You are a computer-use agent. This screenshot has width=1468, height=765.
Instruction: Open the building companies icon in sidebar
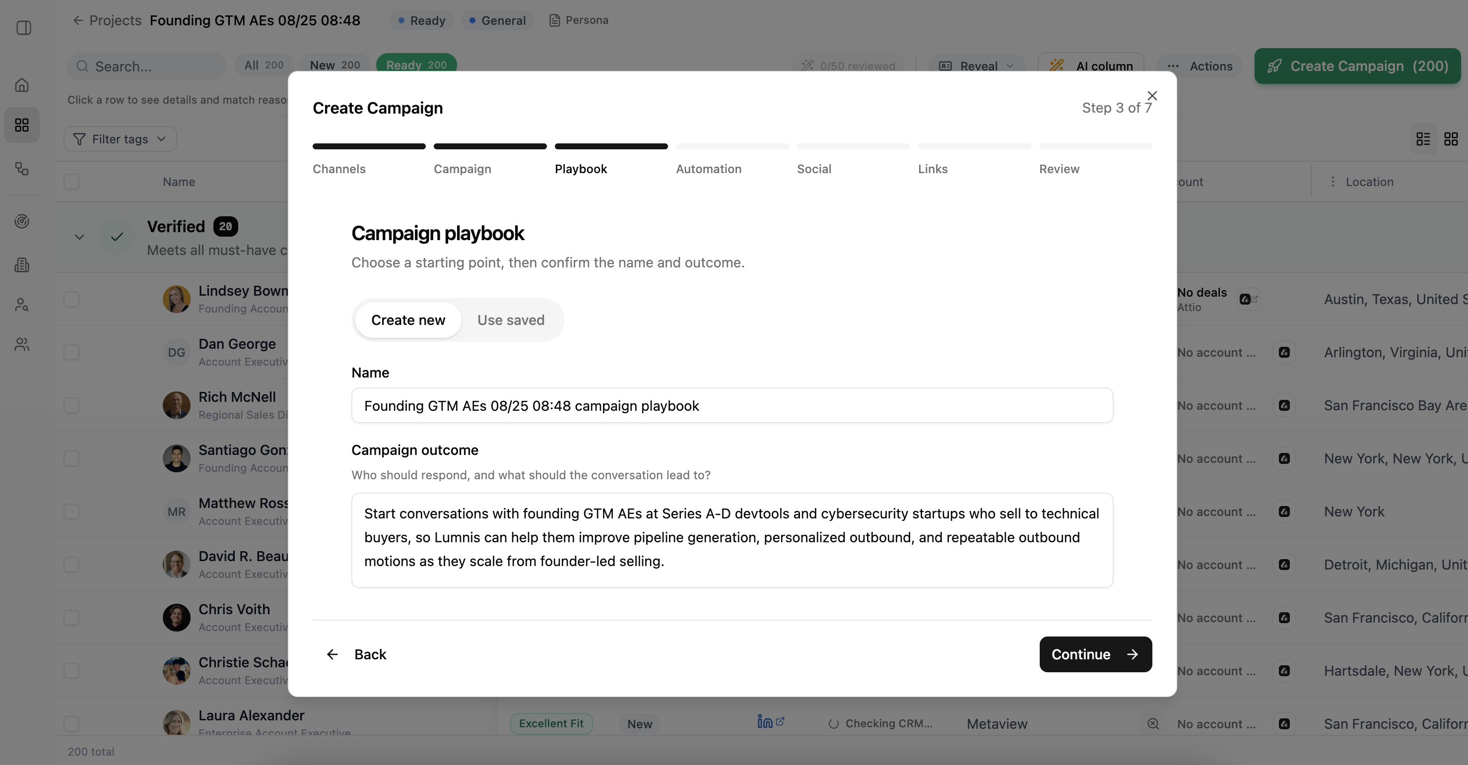tap(22, 265)
